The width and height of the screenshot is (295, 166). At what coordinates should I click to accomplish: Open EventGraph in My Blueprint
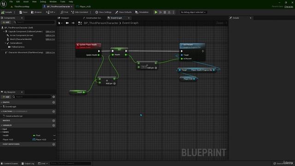click(11, 107)
